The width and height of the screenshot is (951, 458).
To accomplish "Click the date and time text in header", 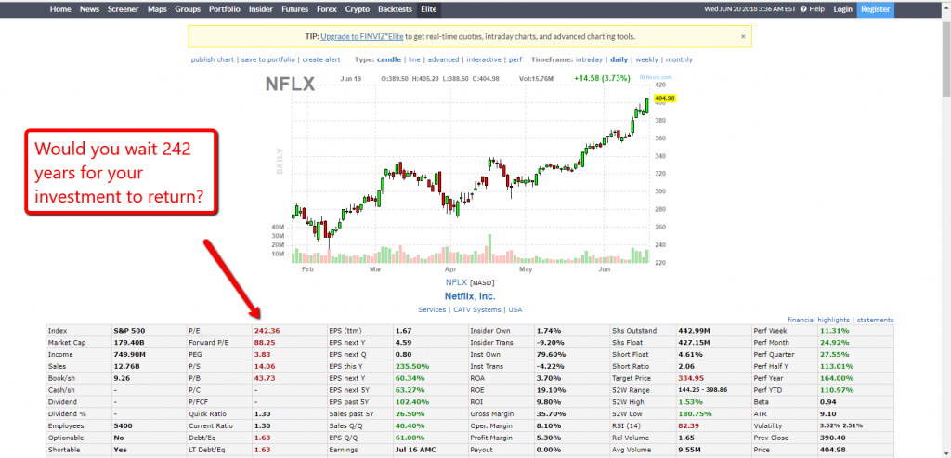I will (x=750, y=9).
